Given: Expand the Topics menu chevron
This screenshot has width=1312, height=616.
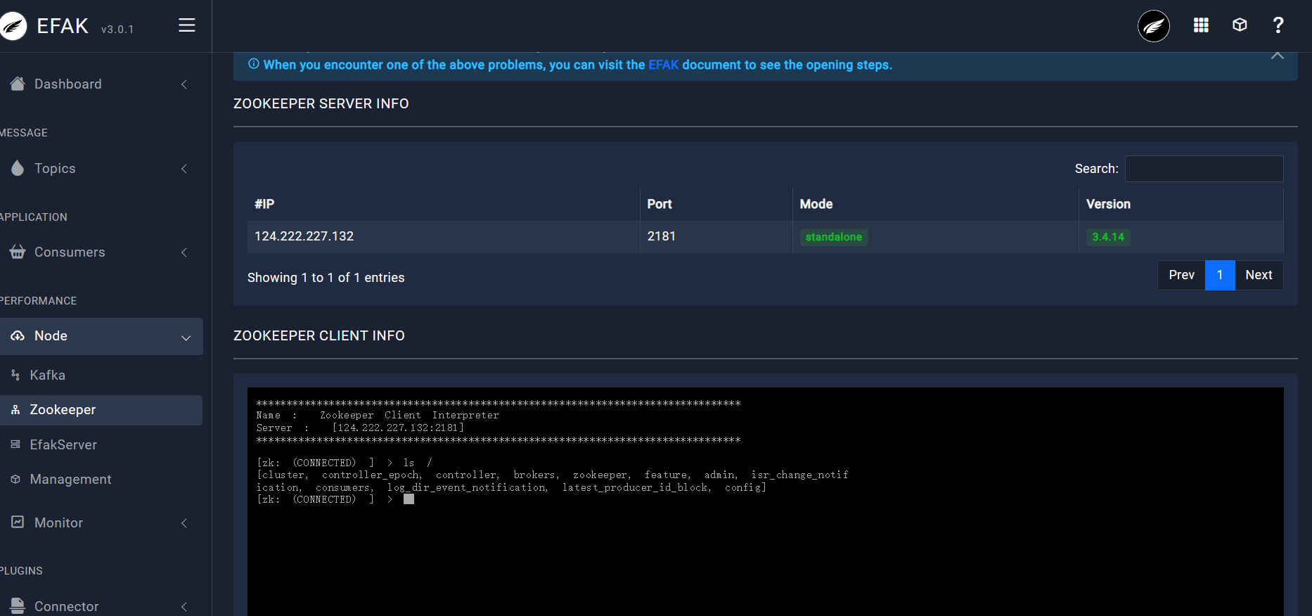Looking at the screenshot, I should 184,169.
